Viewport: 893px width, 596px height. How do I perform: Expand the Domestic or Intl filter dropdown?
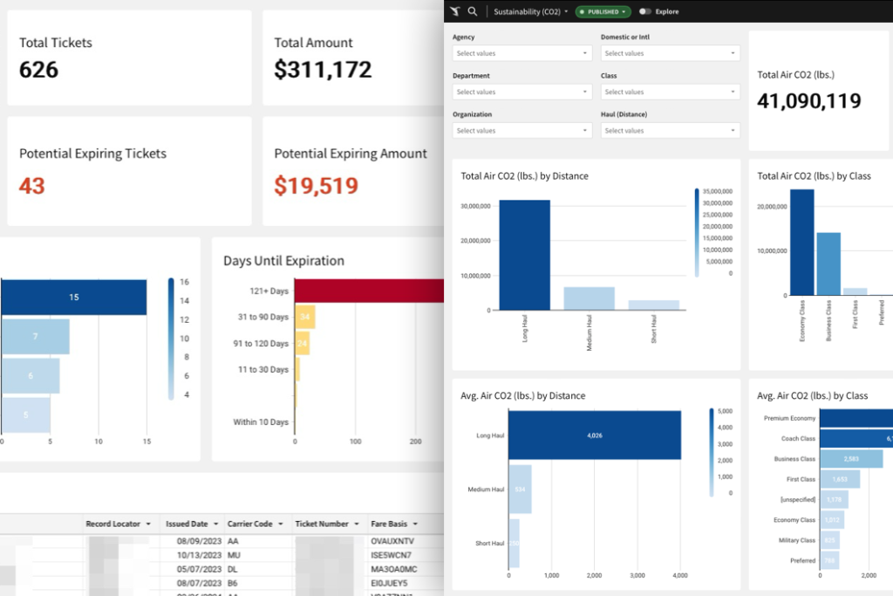coord(670,53)
